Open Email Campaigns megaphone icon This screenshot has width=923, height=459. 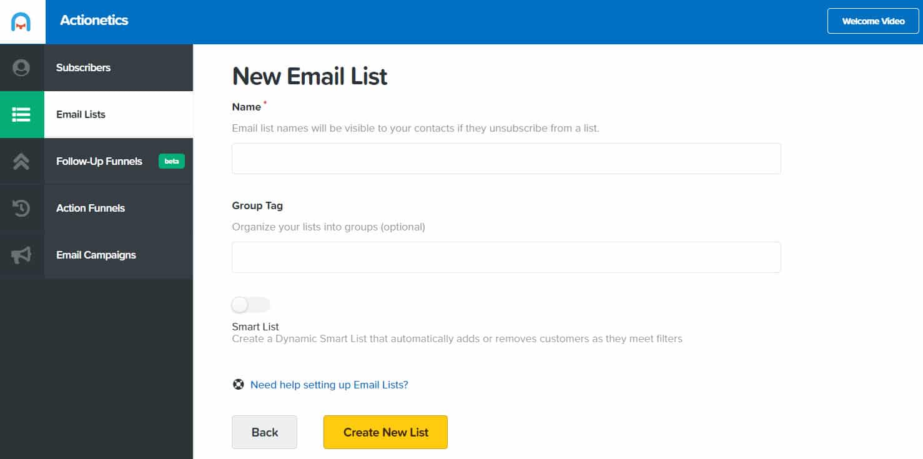[x=21, y=255]
